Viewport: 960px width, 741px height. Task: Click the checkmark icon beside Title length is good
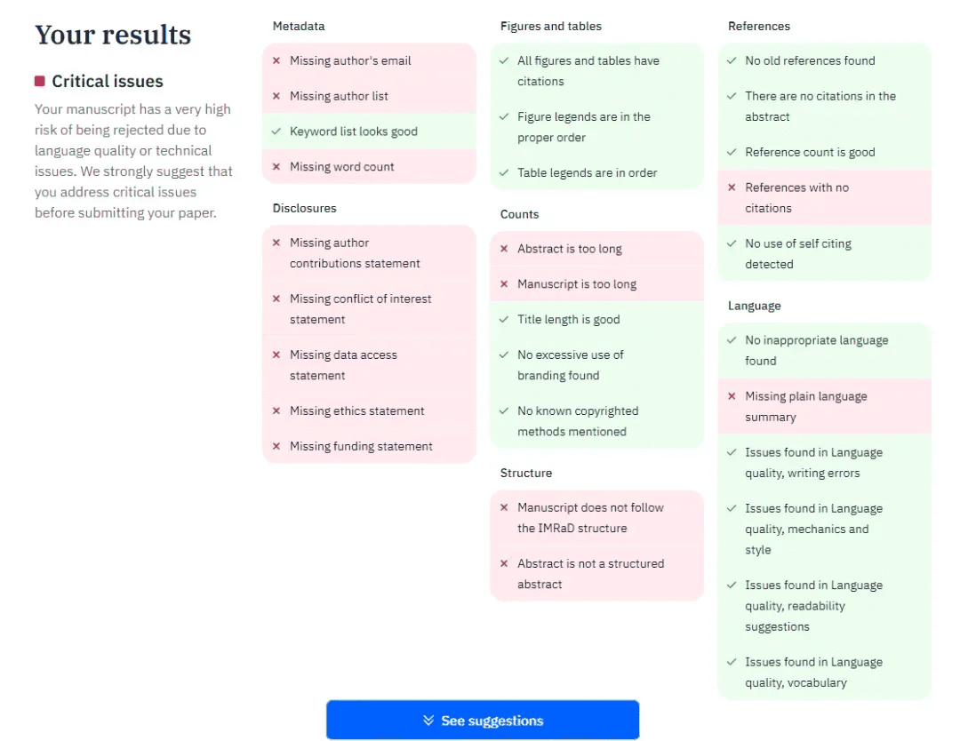pos(504,320)
